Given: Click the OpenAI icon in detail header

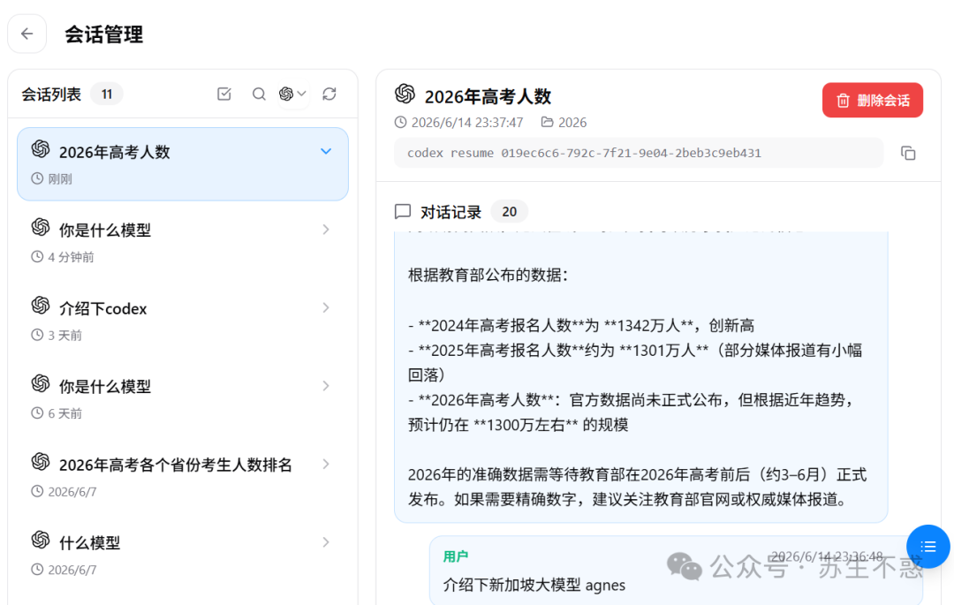Looking at the screenshot, I should (405, 94).
